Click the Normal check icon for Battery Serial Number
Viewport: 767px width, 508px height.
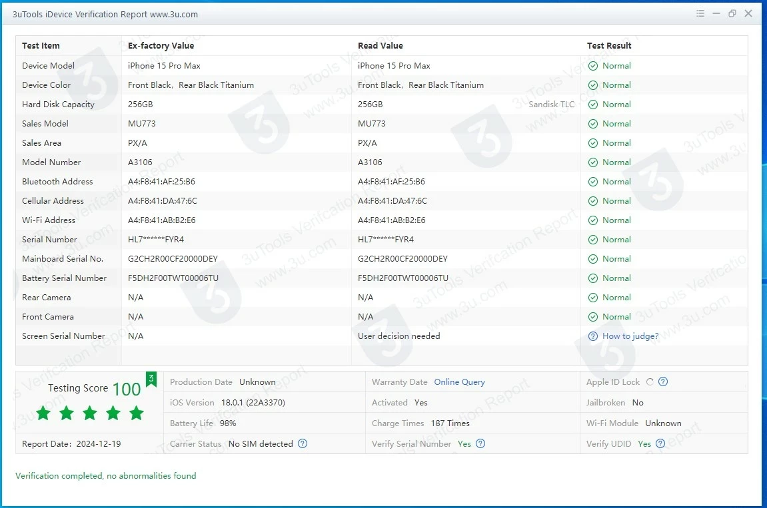click(x=593, y=278)
